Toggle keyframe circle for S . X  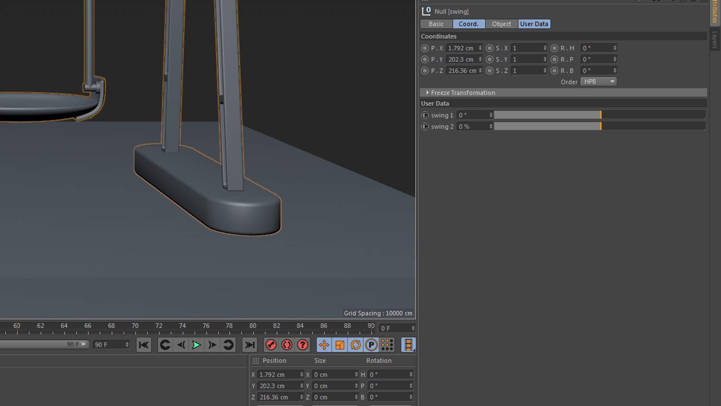pos(490,48)
